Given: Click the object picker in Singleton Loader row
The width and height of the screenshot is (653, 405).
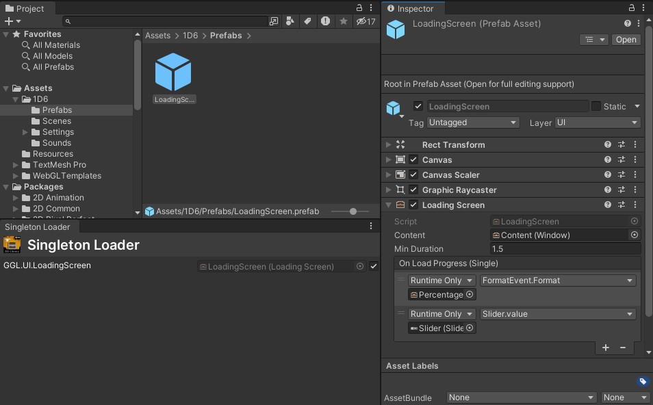Looking at the screenshot, I should click(x=360, y=266).
